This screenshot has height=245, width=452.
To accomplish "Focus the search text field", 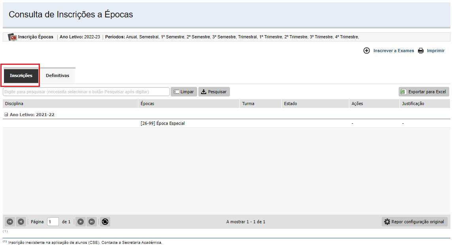I will click(86, 92).
